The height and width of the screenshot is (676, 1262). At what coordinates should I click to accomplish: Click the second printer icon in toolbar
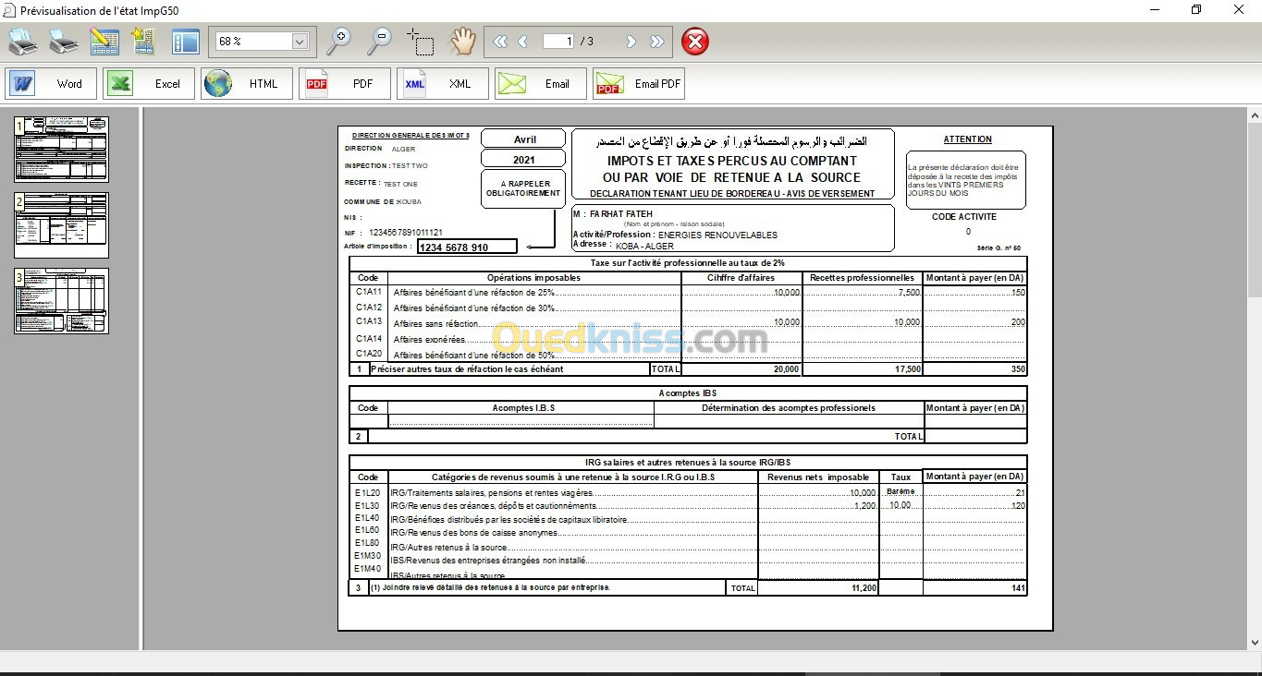click(63, 42)
